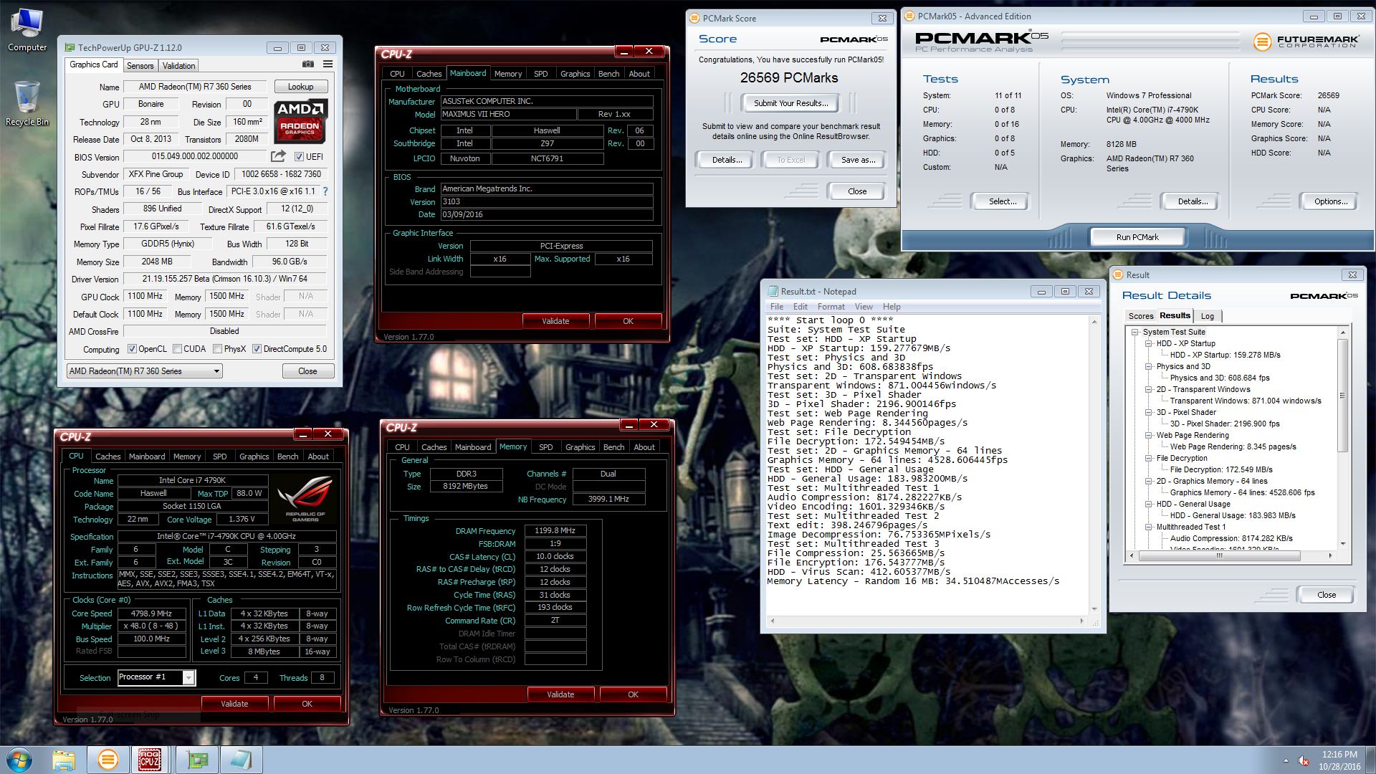Collapse the 2D - Transparent Windows node
Screen dimensions: 1376x774
[x=1149, y=389]
